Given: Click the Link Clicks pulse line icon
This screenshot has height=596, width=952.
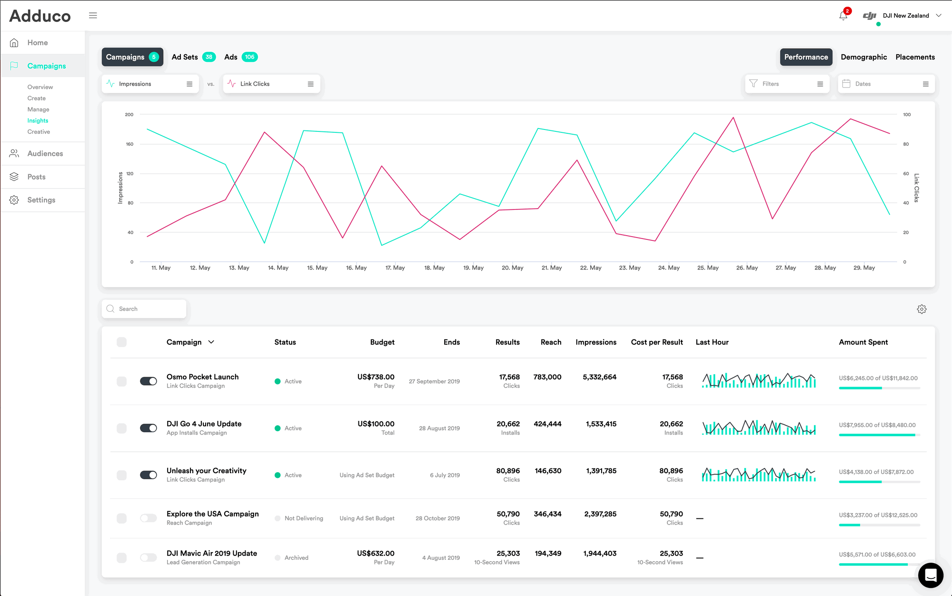Looking at the screenshot, I should click(x=232, y=84).
